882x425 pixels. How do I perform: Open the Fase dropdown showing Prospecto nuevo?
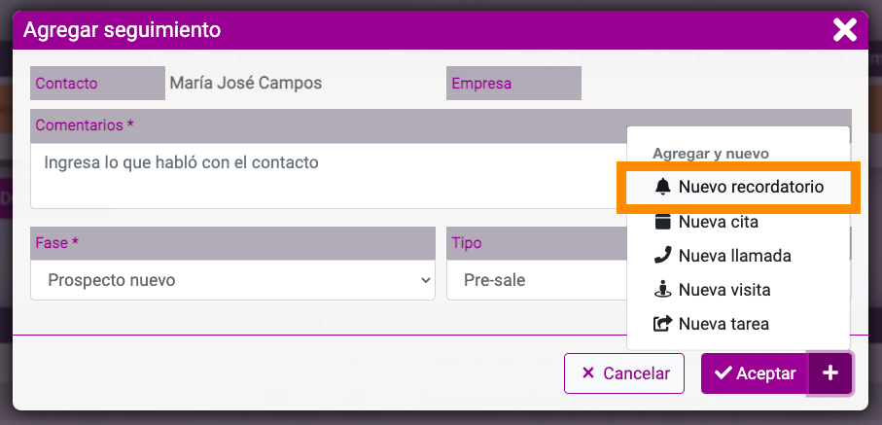click(232, 280)
